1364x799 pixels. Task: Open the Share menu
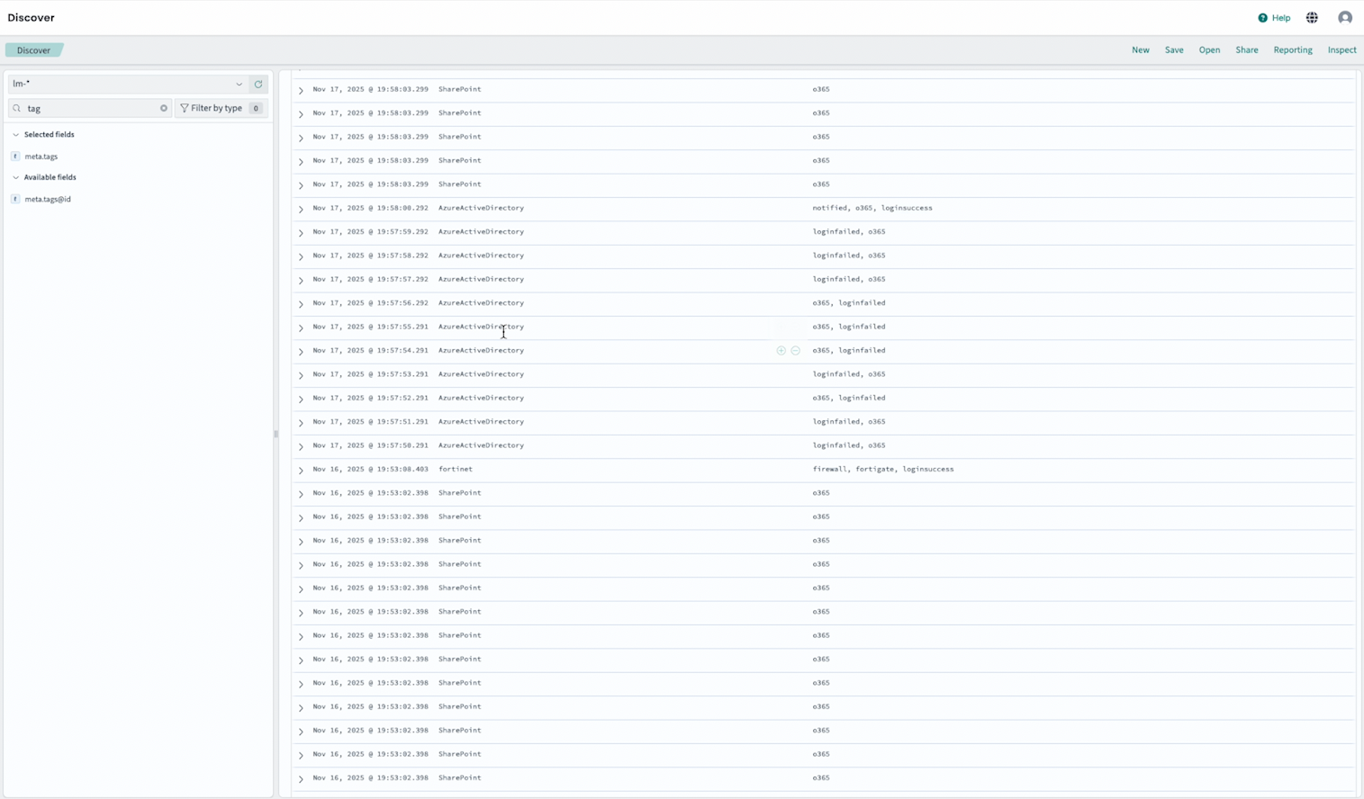[1247, 50]
